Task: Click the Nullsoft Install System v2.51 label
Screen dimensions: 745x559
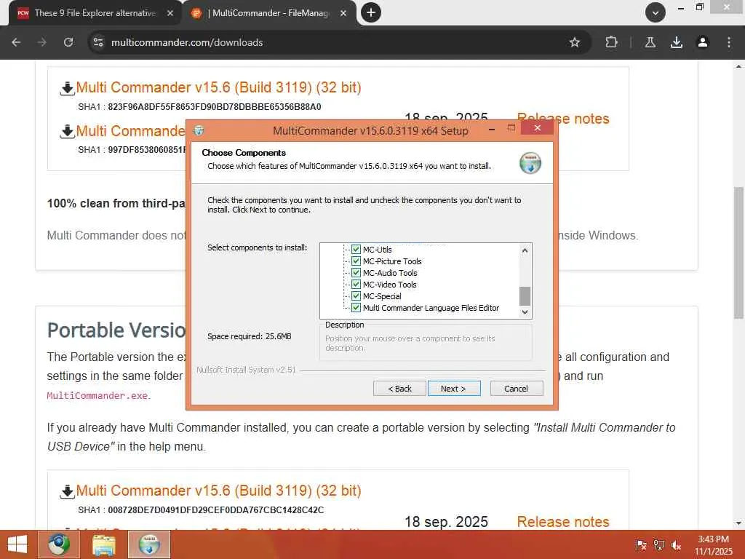Action: tap(246, 370)
